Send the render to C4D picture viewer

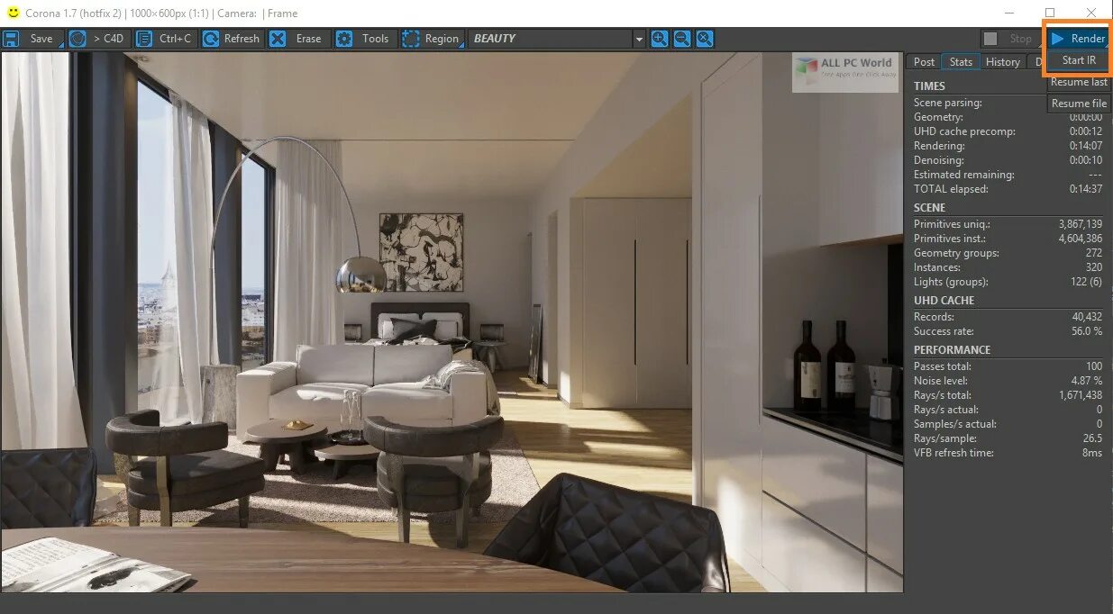[98, 39]
